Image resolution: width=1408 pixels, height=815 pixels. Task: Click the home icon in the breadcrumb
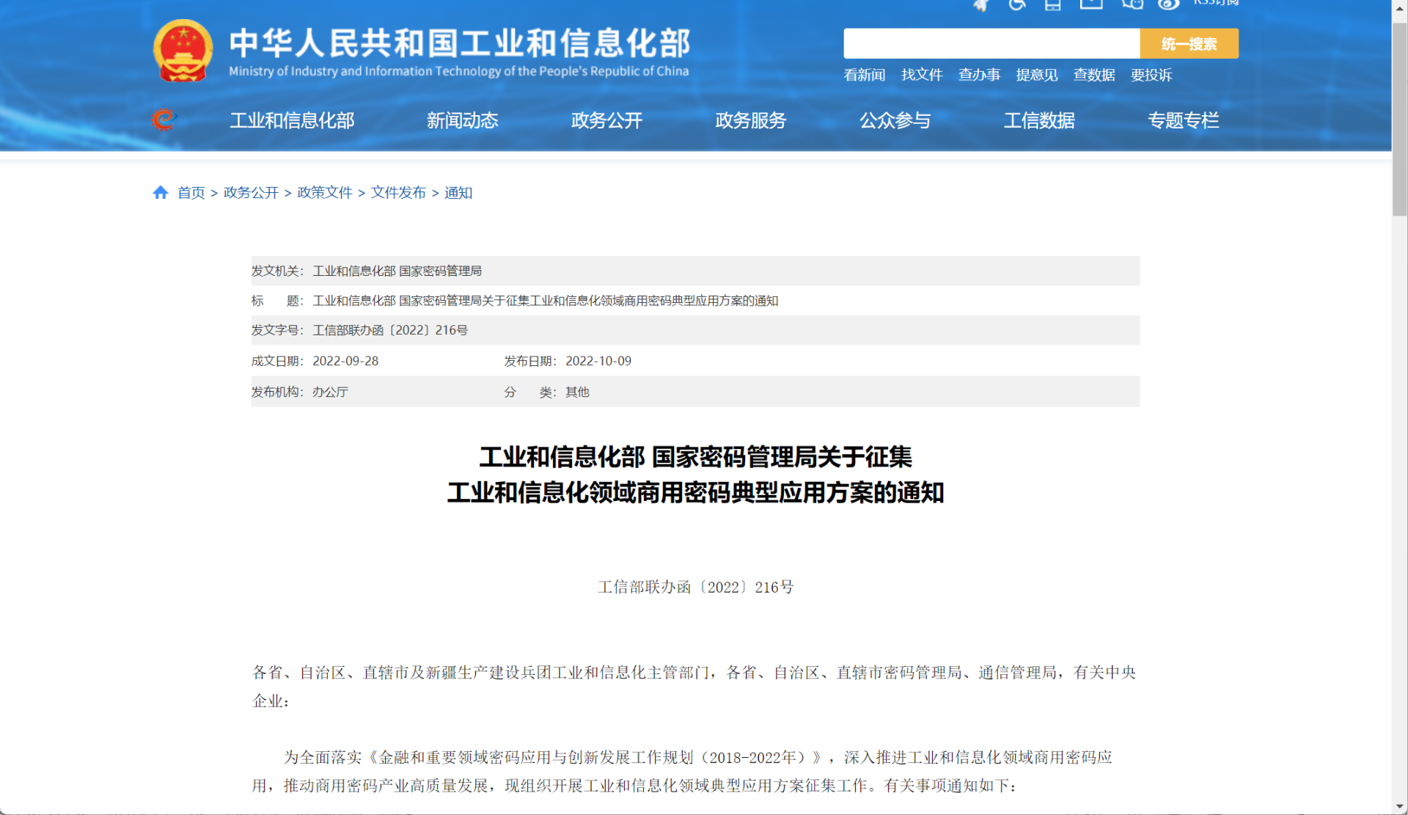(x=161, y=192)
